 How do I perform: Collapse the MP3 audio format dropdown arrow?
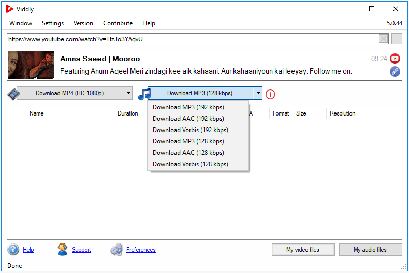[x=258, y=93]
